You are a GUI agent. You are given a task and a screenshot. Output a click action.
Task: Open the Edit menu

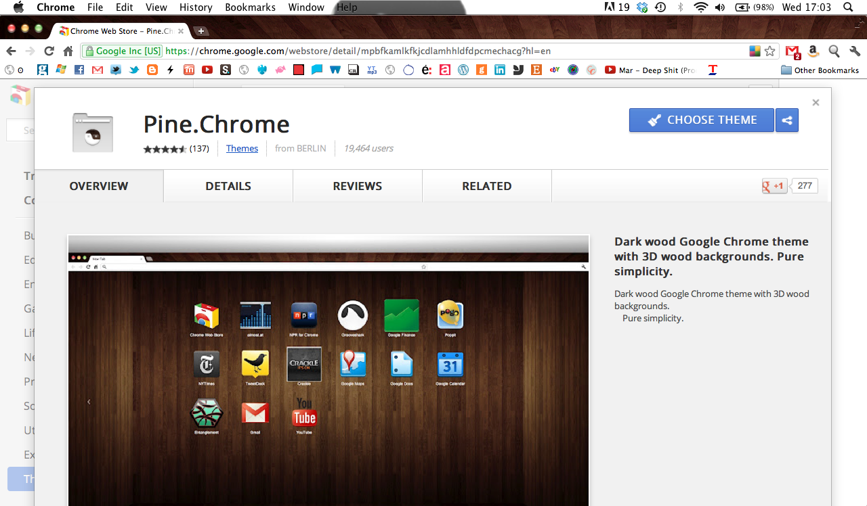(124, 7)
